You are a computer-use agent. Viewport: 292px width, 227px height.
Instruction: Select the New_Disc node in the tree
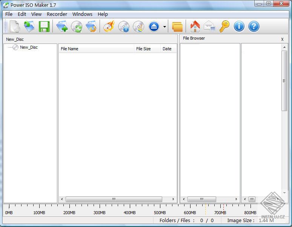(x=29, y=47)
